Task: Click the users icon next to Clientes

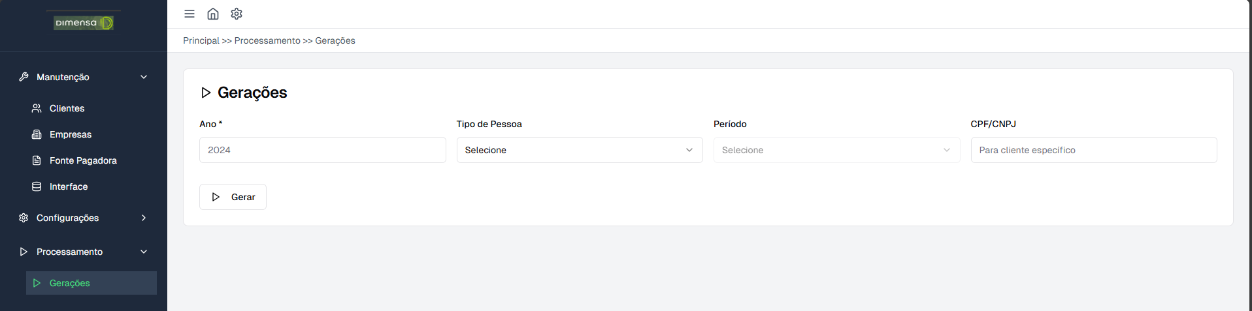Action: point(37,108)
